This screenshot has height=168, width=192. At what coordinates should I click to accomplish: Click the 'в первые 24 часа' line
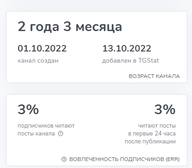152,134
